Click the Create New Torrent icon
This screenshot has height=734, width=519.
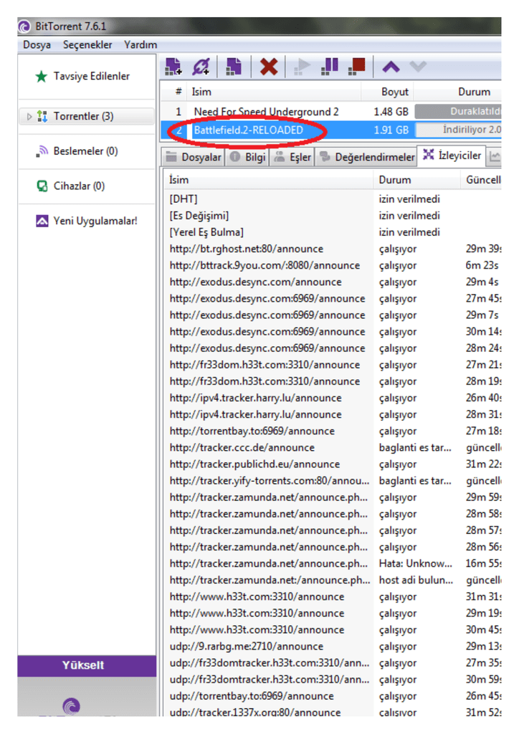coord(234,67)
